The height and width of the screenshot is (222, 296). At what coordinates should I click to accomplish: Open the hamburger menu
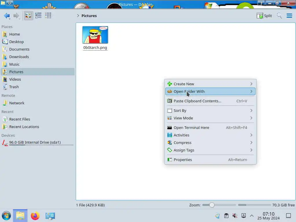coord(289,16)
